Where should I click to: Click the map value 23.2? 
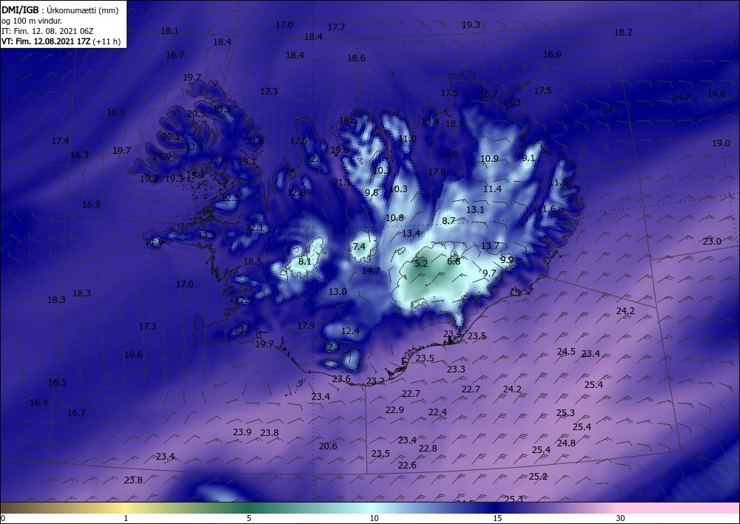(x=375, y=381)
